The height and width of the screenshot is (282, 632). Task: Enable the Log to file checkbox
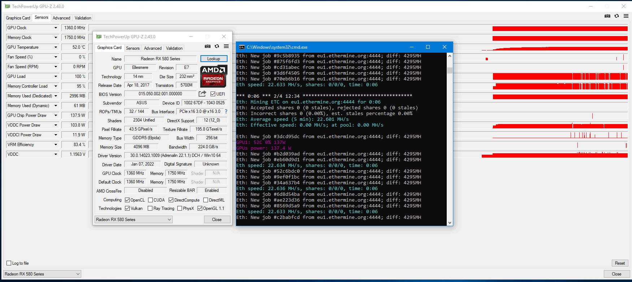pyautogui.click(x=9, y=263)
